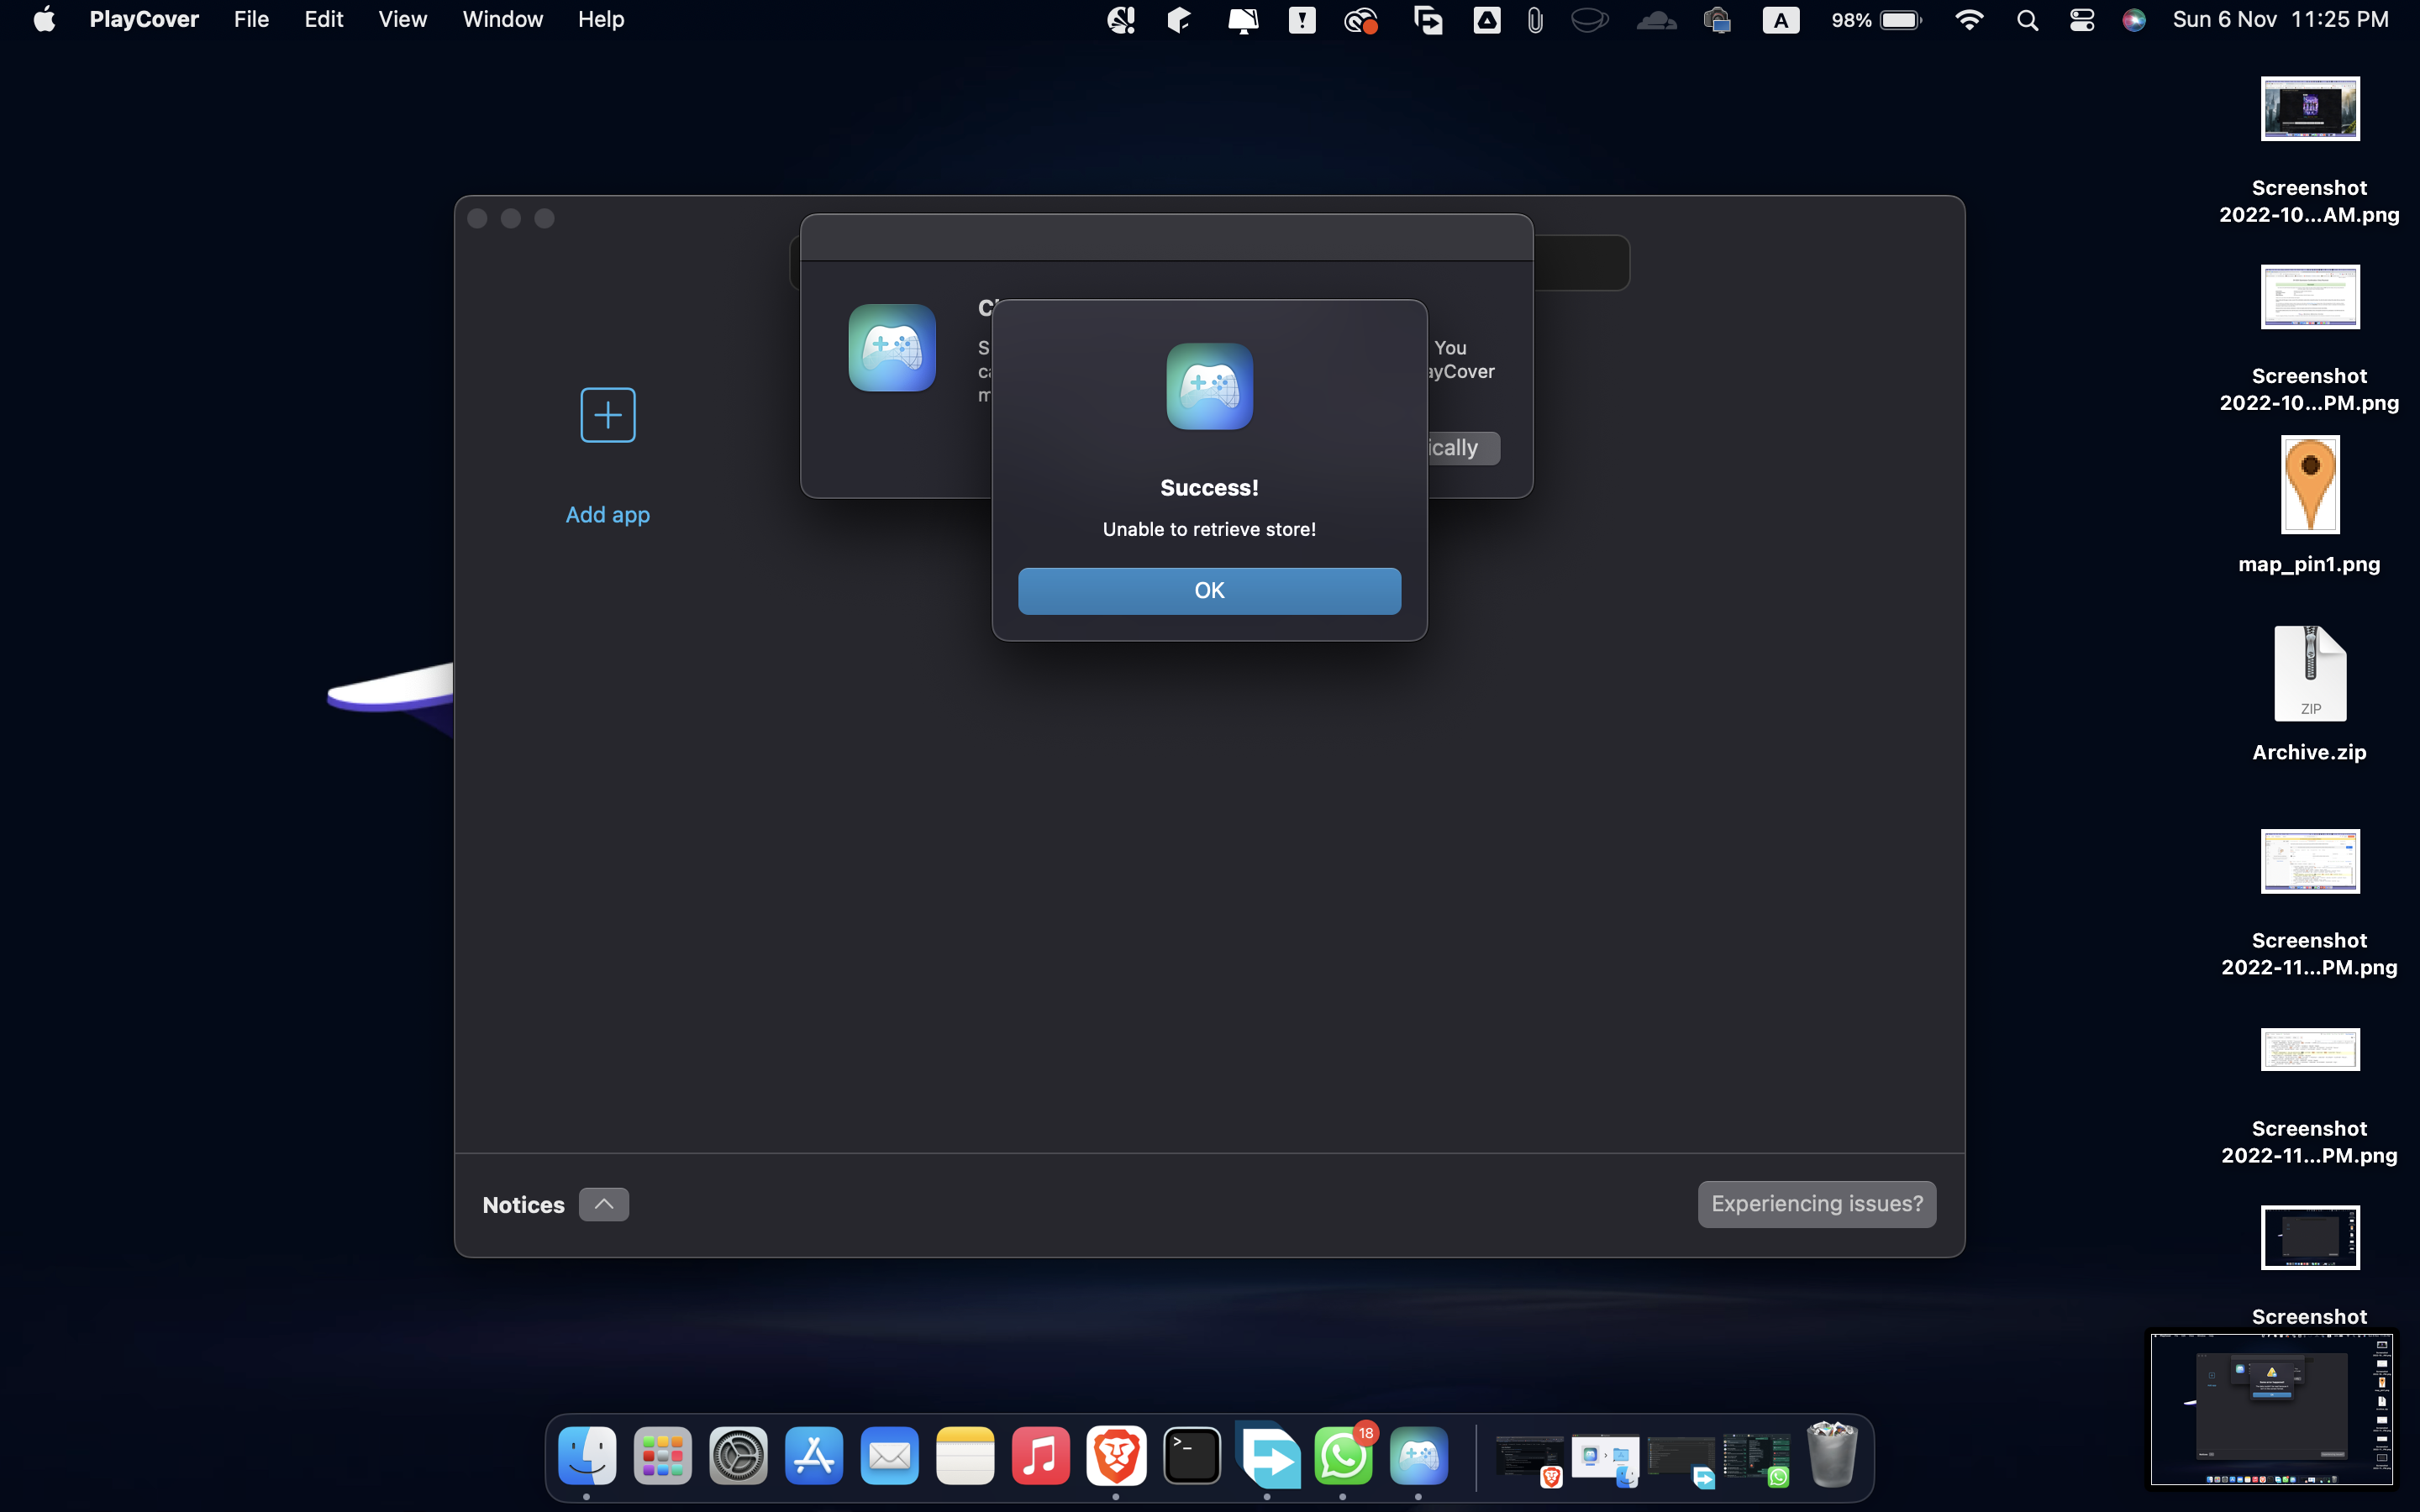Open App Store from the dock

814,1456
